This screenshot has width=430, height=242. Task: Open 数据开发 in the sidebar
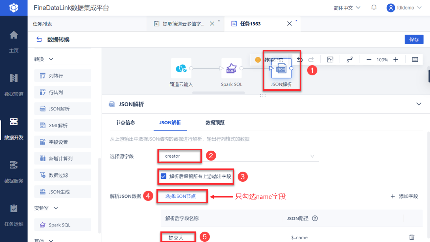point(14,129)
